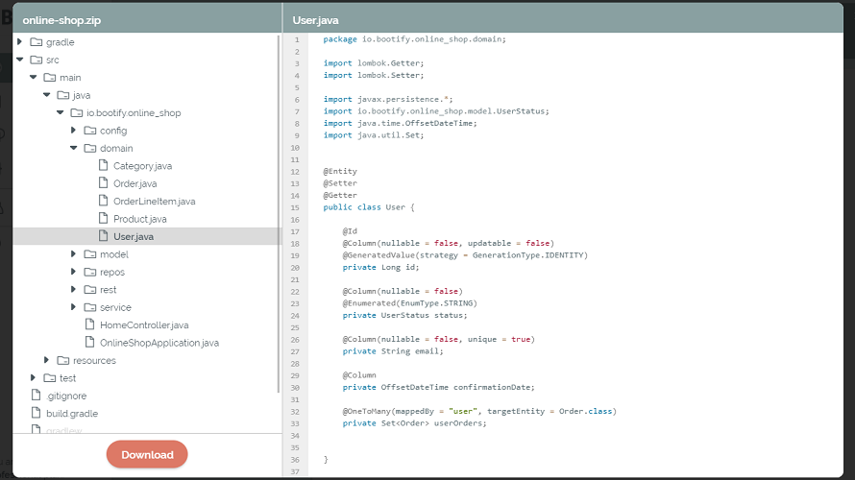This screenshot has width=855, height=480.
Task: Collapse the domain folder arrow
Action: (x=74, y=149)
